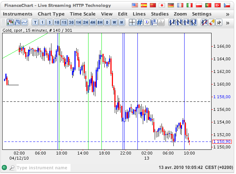The image size is (236, 174).
Task: Toggle the crosshair cursor tool
Action: tap(132, 22)
